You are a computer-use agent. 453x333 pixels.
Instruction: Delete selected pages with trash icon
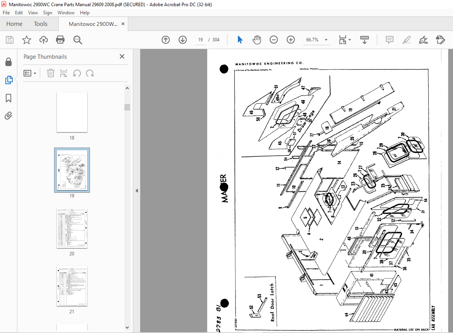coord(51,73)
